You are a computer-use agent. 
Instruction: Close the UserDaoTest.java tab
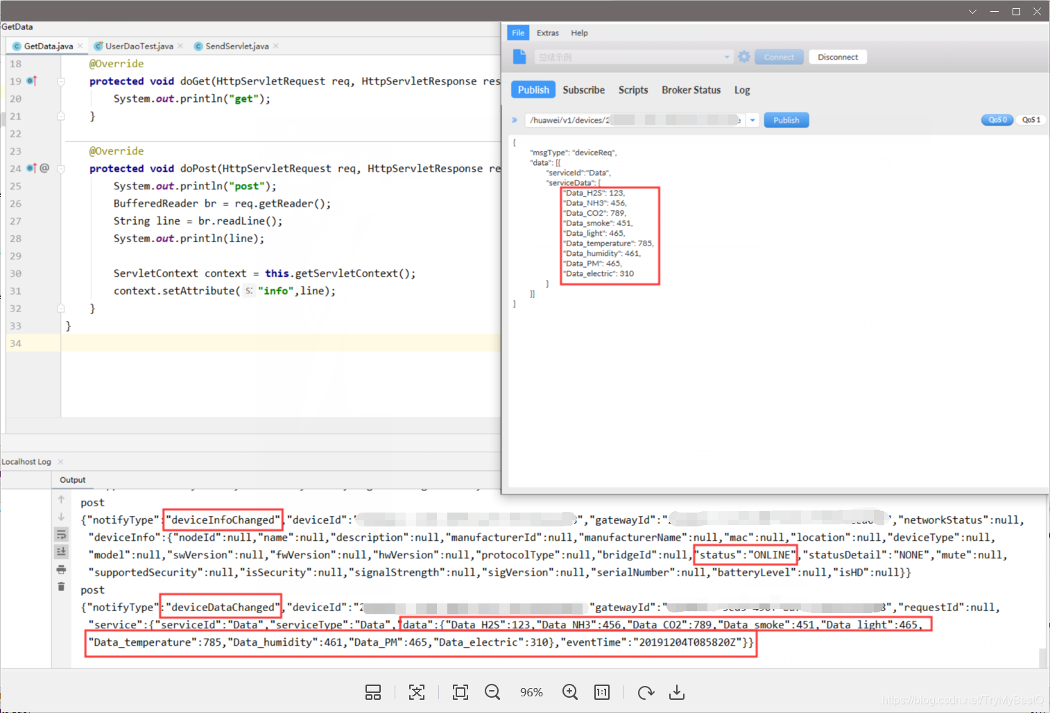click(180, 46)
